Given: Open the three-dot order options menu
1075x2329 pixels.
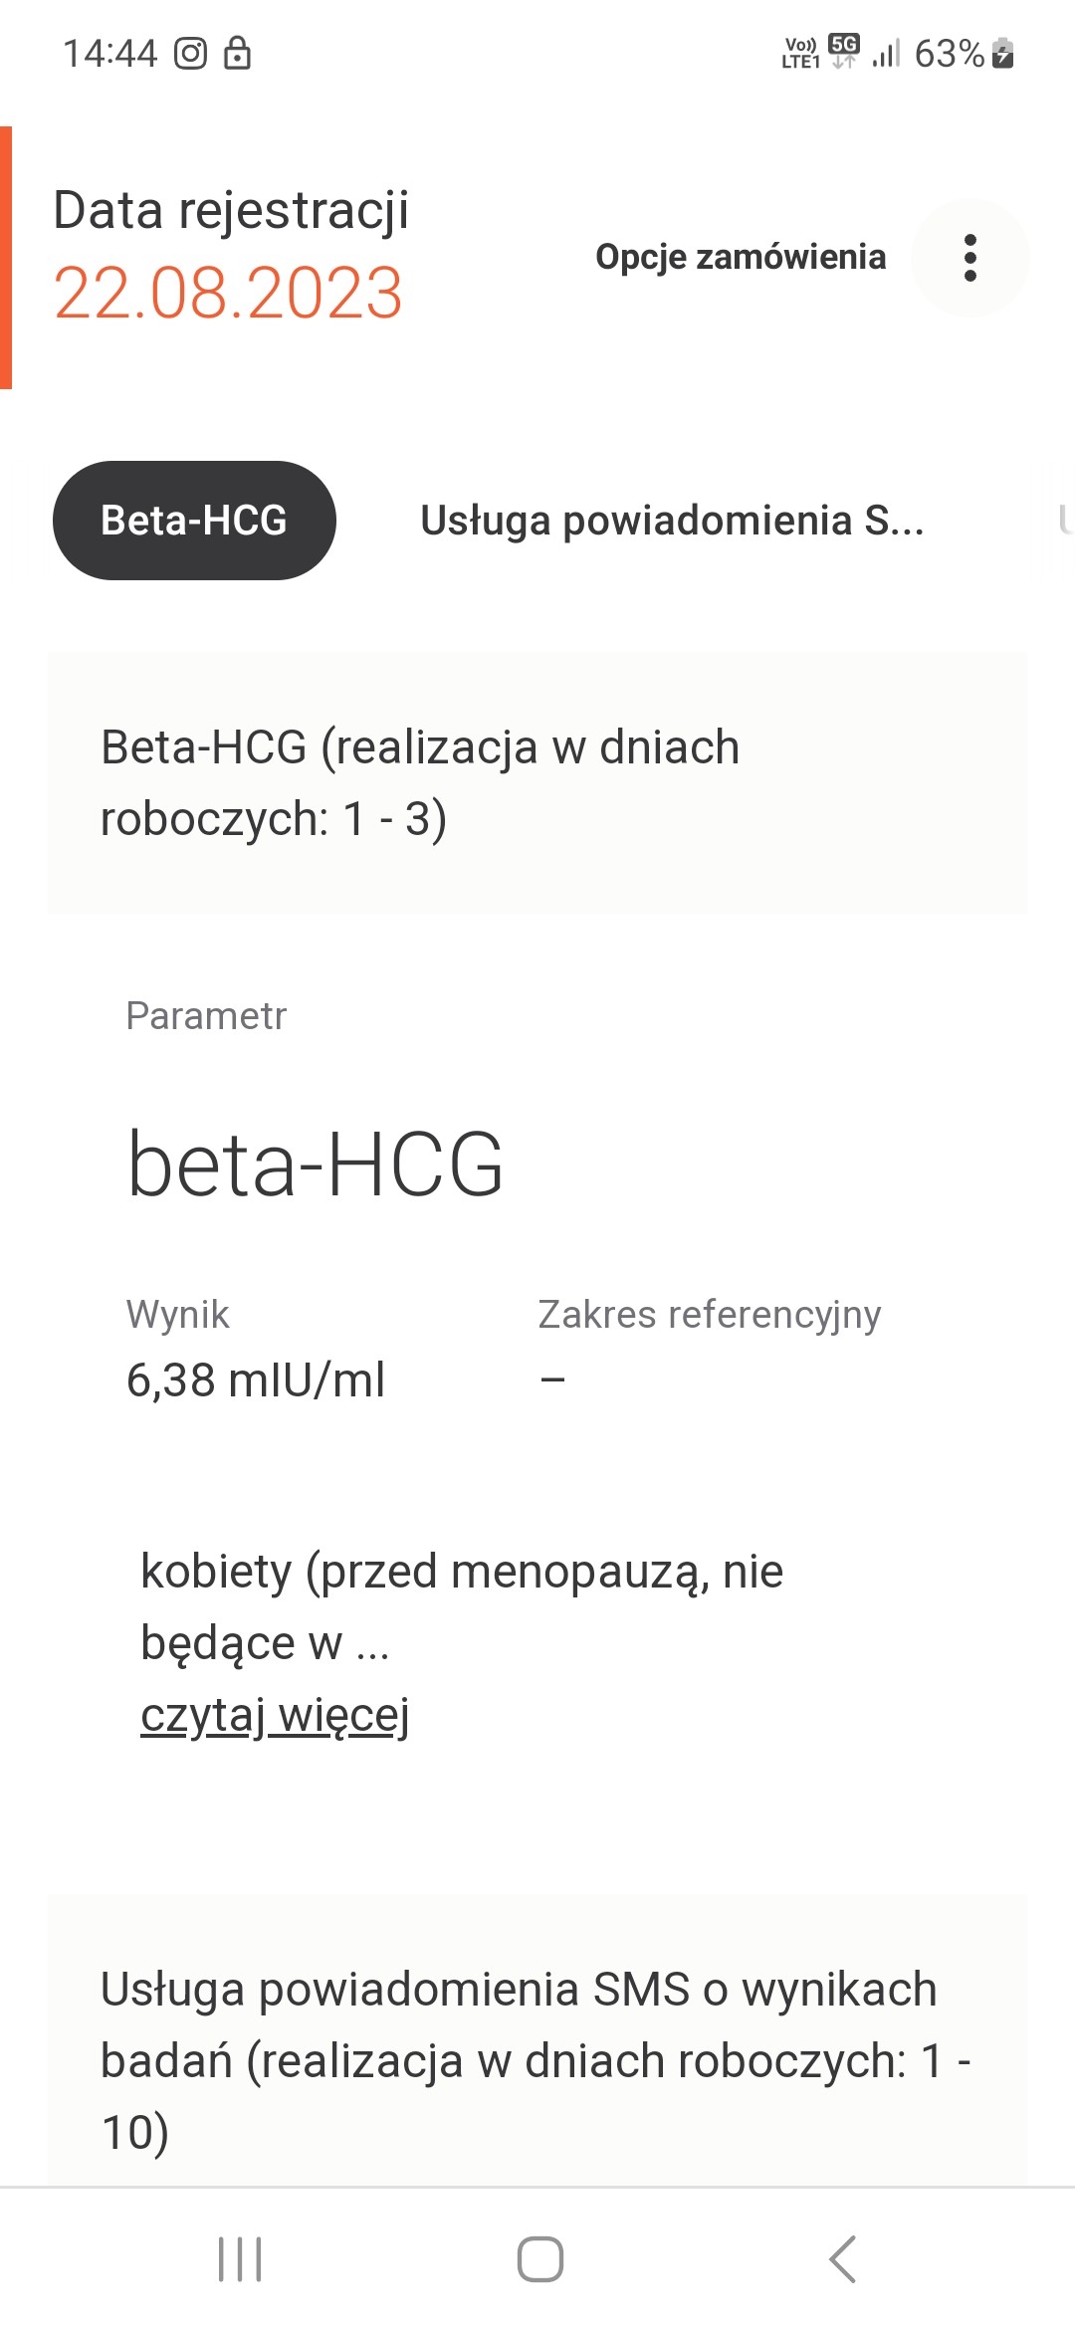Looking at the screenshot, I should 970,258.
